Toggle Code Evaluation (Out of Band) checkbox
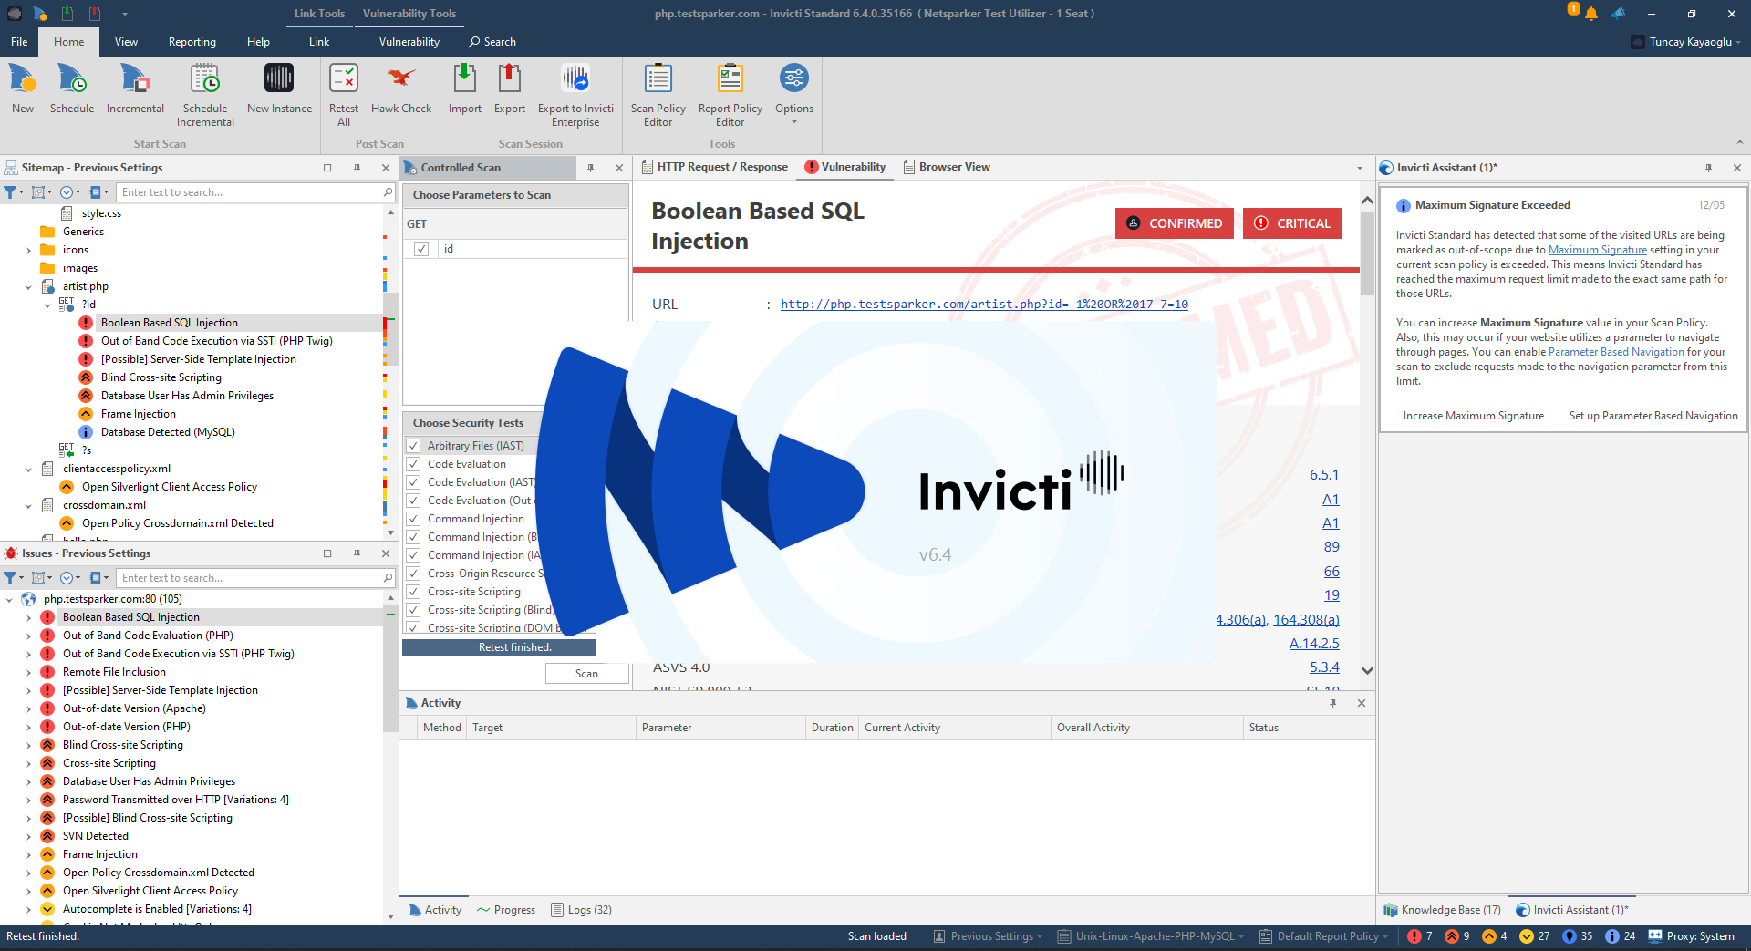This screenshot has height=951, width=1751. point(413,501)
